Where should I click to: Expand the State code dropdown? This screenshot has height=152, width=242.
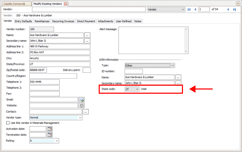(x=137, y=89)
